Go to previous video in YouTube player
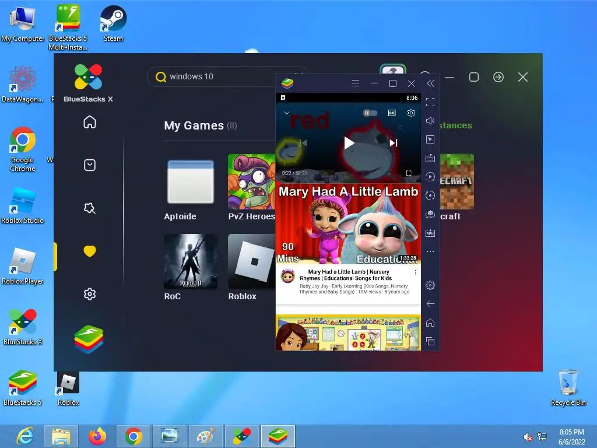 click(x=303, y=143)
